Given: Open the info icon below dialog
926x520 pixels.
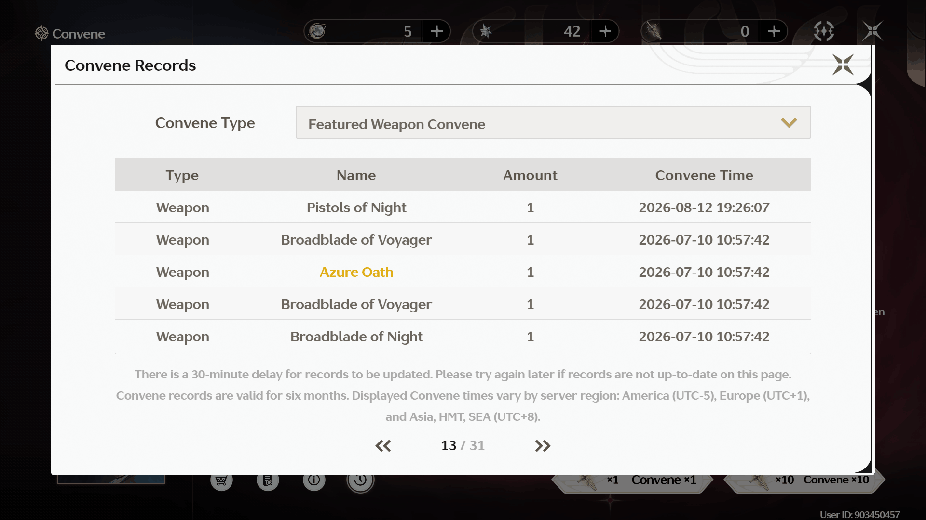Looking at the screenshot, I should point(314,480).
